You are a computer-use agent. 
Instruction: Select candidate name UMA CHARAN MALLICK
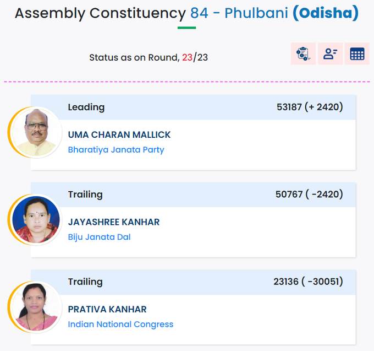click(119, 135)
